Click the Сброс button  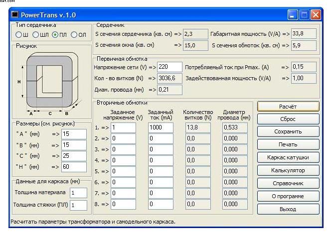pyautogui.click(x=288, y=119)
